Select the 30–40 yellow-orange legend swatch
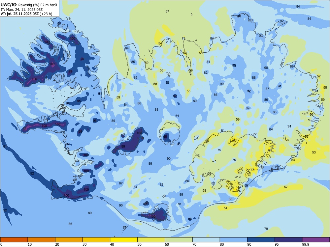The image size is (330, 247). [x=96, y=240]
